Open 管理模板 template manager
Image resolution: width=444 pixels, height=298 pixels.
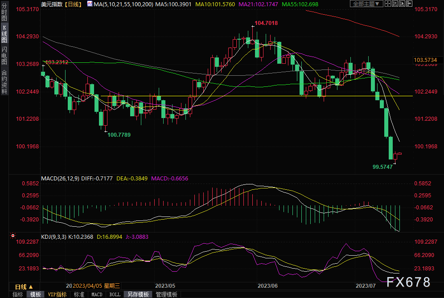(167, 294)
